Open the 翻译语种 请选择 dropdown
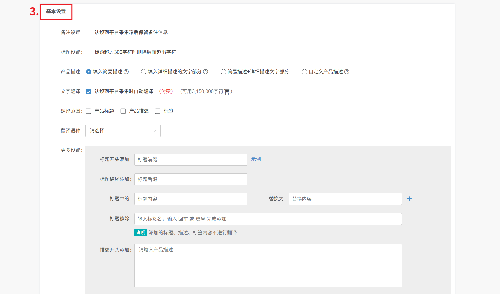The image size is (500, 294). [x=123, y=131]
